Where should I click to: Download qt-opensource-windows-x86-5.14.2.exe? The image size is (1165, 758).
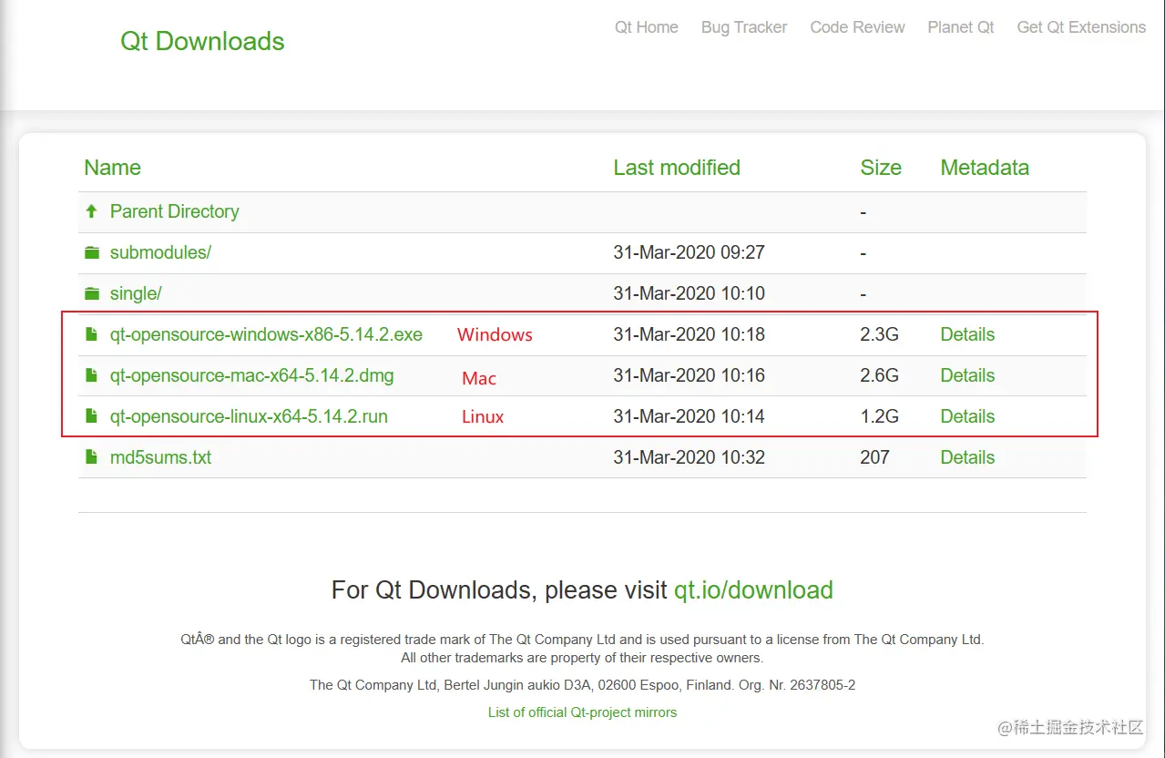point(266,334)
